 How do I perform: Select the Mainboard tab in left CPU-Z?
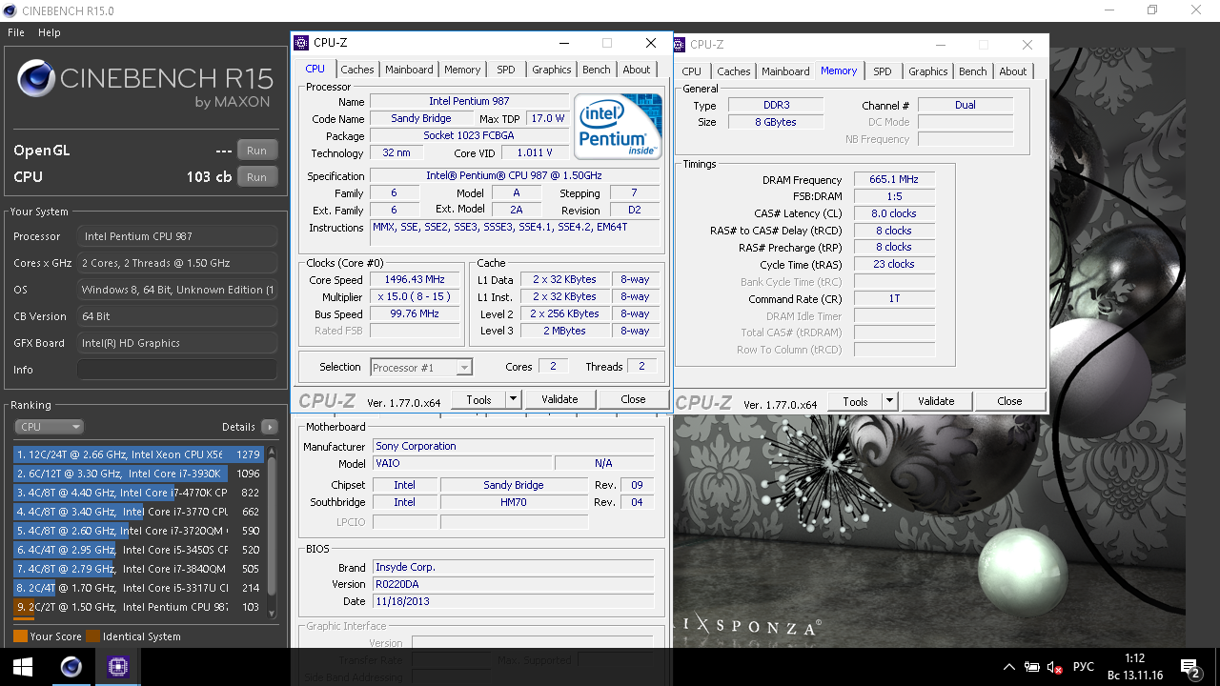coord(409,70)
